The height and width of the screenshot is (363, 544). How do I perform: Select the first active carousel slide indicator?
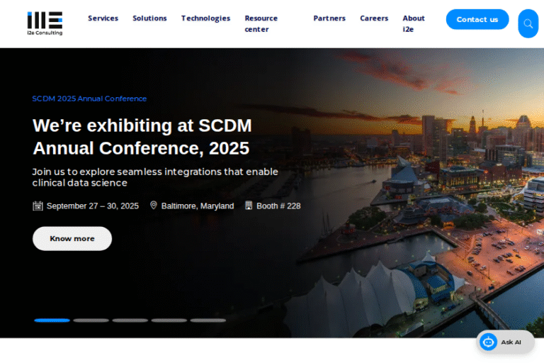tap(52, 320)
